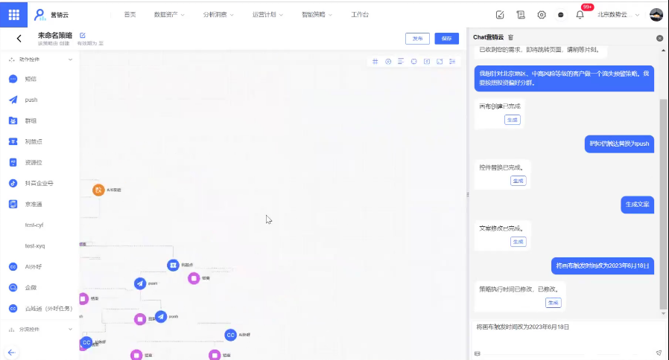
Task: Click the chat scrollbar up arrow
Action: pyautogui.click(x=663, y=51)
